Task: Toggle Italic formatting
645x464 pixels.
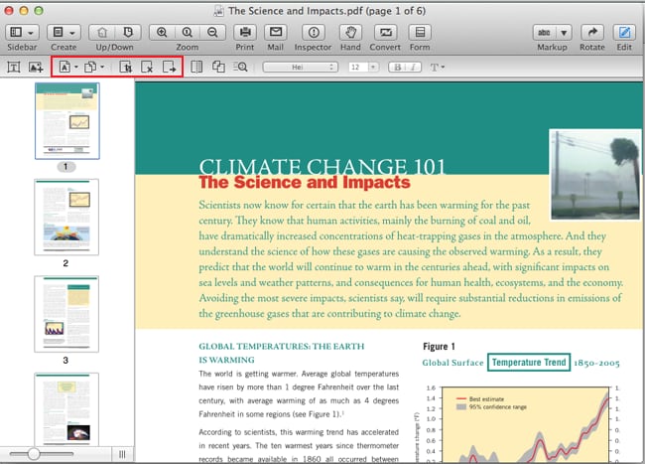Action: 414,68
